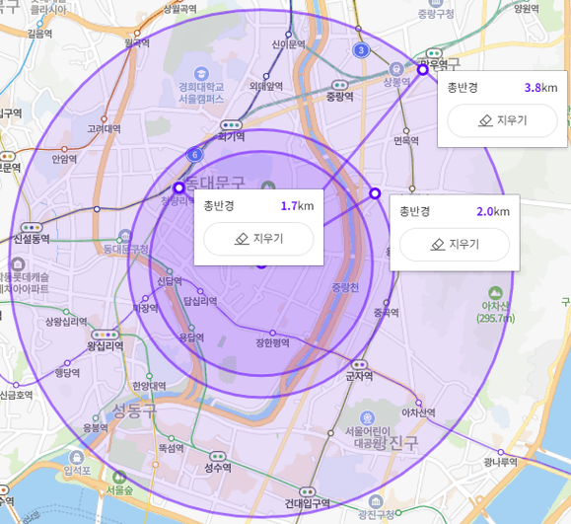Image resolution: width=571 pixels, height=524 pixels.
Task: Select the 왕십리역 transfer station icon
Action: [106, 335]
